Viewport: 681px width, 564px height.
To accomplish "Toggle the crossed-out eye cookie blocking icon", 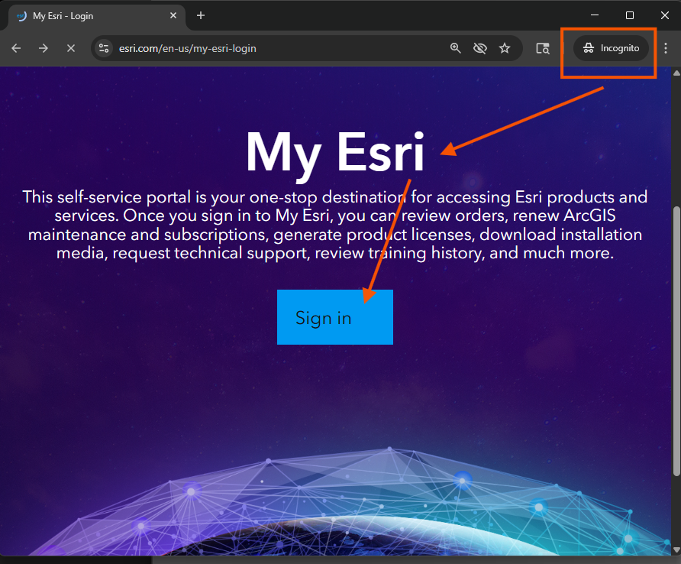I will (480, 48).
